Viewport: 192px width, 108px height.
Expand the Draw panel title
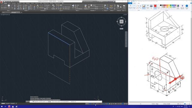(x=8, y=10)
